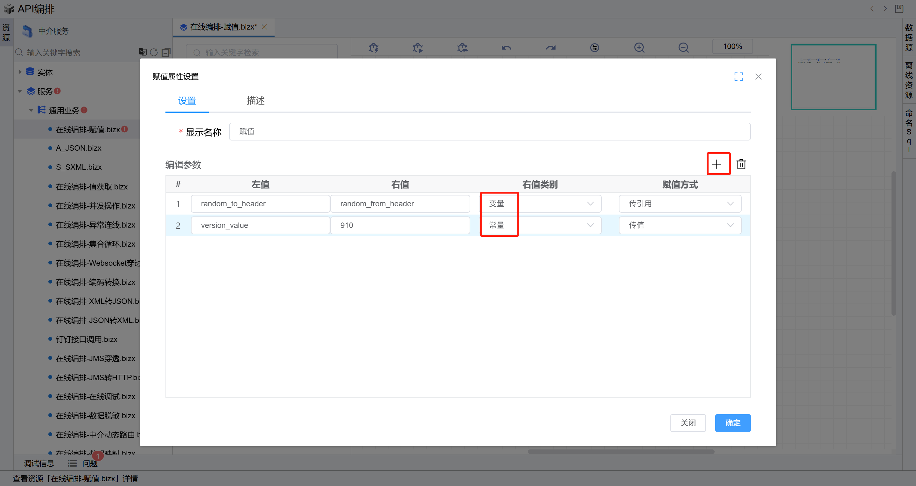Image resolution: width=916 pixels, height=486 pixels.
Task: Click the undo arrow in toolbar
Action: (506, 48)
